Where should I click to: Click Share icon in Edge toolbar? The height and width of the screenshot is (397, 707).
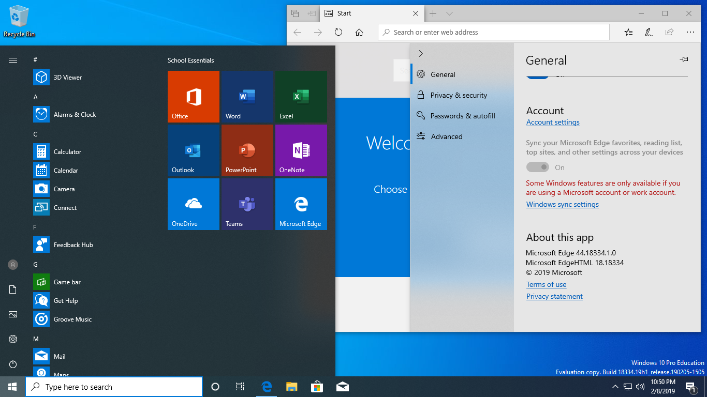[x=670, y=32]
